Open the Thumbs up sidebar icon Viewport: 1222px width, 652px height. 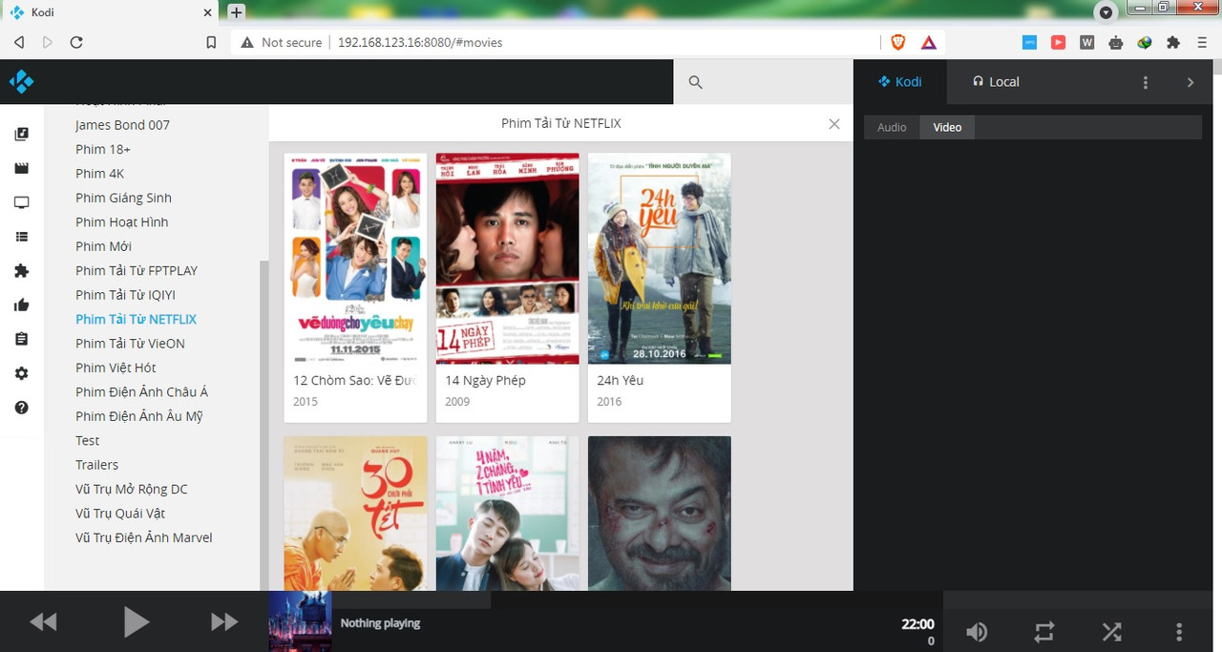[21, 305]
